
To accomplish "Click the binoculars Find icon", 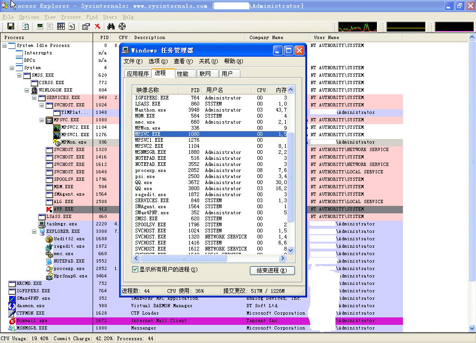I will coord(111,26).
